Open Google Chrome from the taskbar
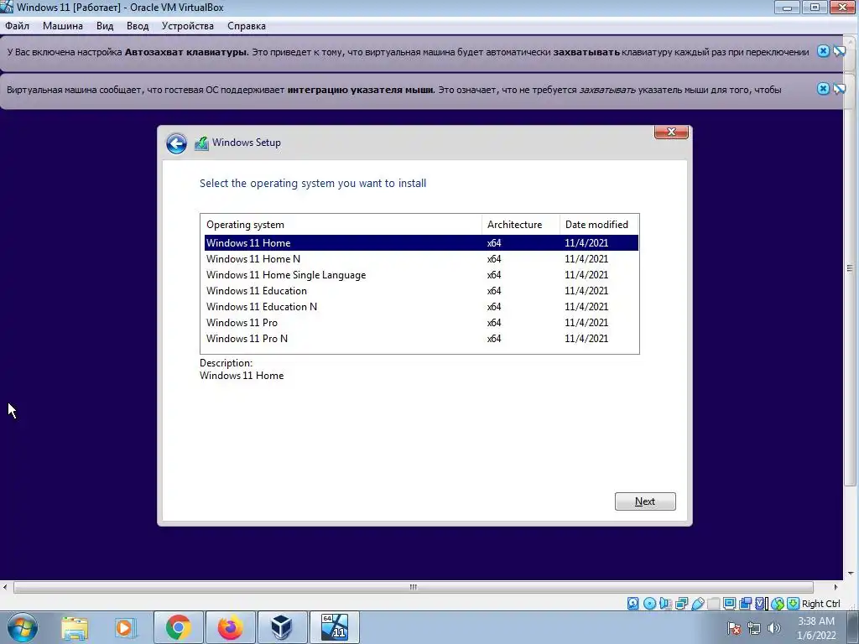Image resolution: width=859 pixels, height=644 pixels. coord(178,627)
